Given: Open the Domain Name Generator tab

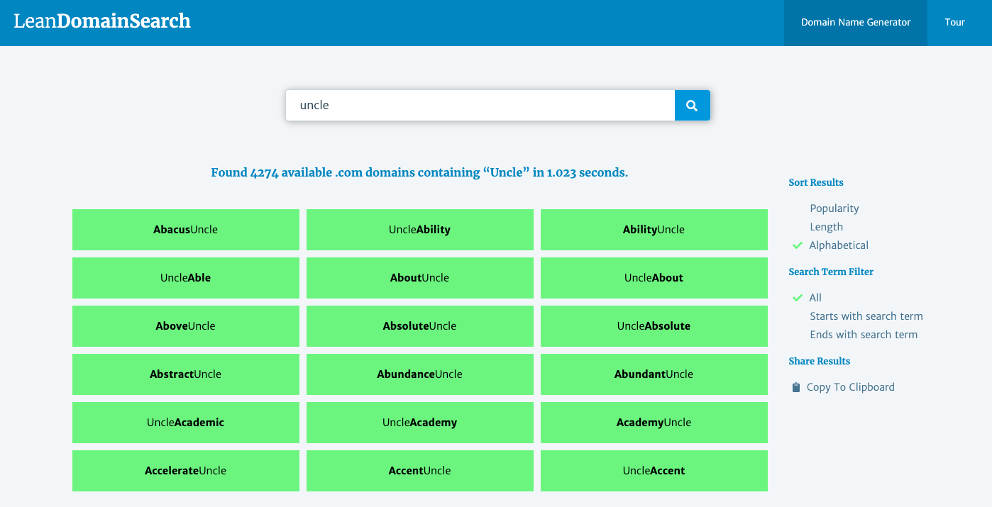Looking at the screenshot, I should [x=856, y=23].
